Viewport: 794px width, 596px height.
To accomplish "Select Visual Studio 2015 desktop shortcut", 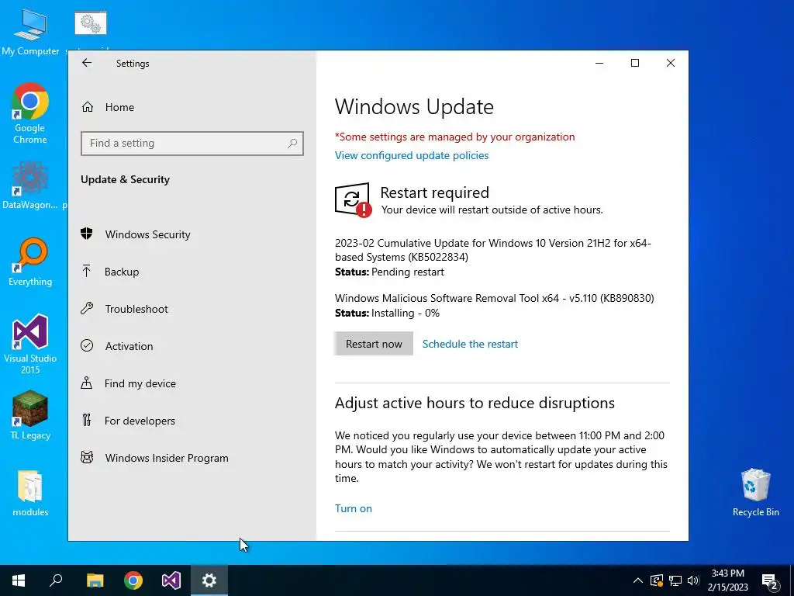I will (30, 344).
